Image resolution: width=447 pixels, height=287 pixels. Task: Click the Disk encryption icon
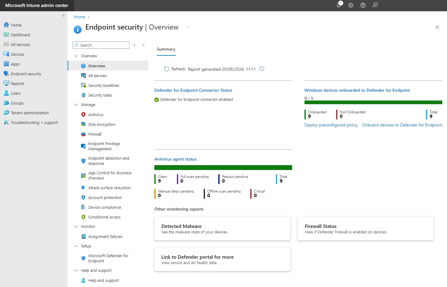(x=83, y=124)
